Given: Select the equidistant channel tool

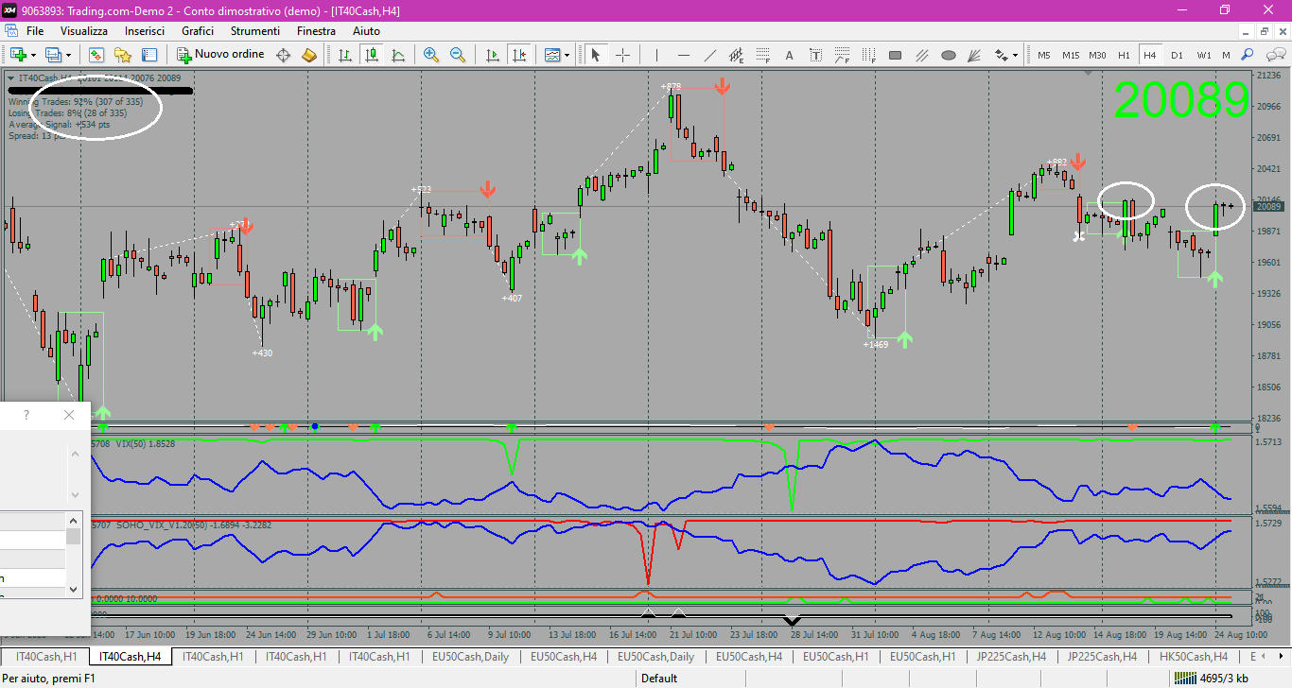Looking at the screenshot, I should 736,55.
